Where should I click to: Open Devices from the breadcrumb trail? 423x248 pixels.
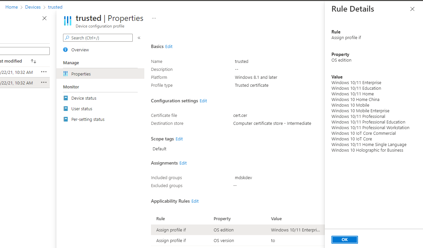(33, 7)
